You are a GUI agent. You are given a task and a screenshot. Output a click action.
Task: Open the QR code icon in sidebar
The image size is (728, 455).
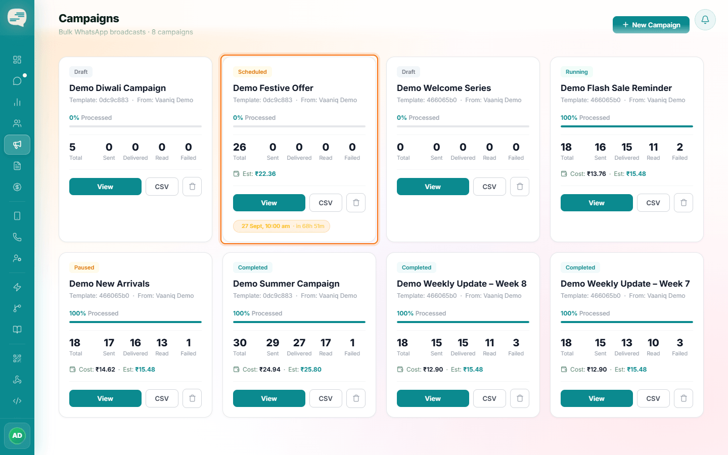pyautogui.click(x=17, y=358)
